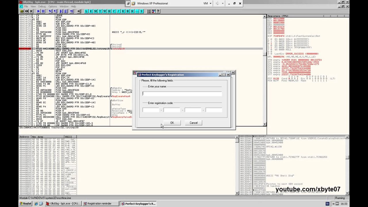Show References via R button
Image resolution: width=368 pixels, height=207 pixels.
pyautogui.click(x=132, y=11)
